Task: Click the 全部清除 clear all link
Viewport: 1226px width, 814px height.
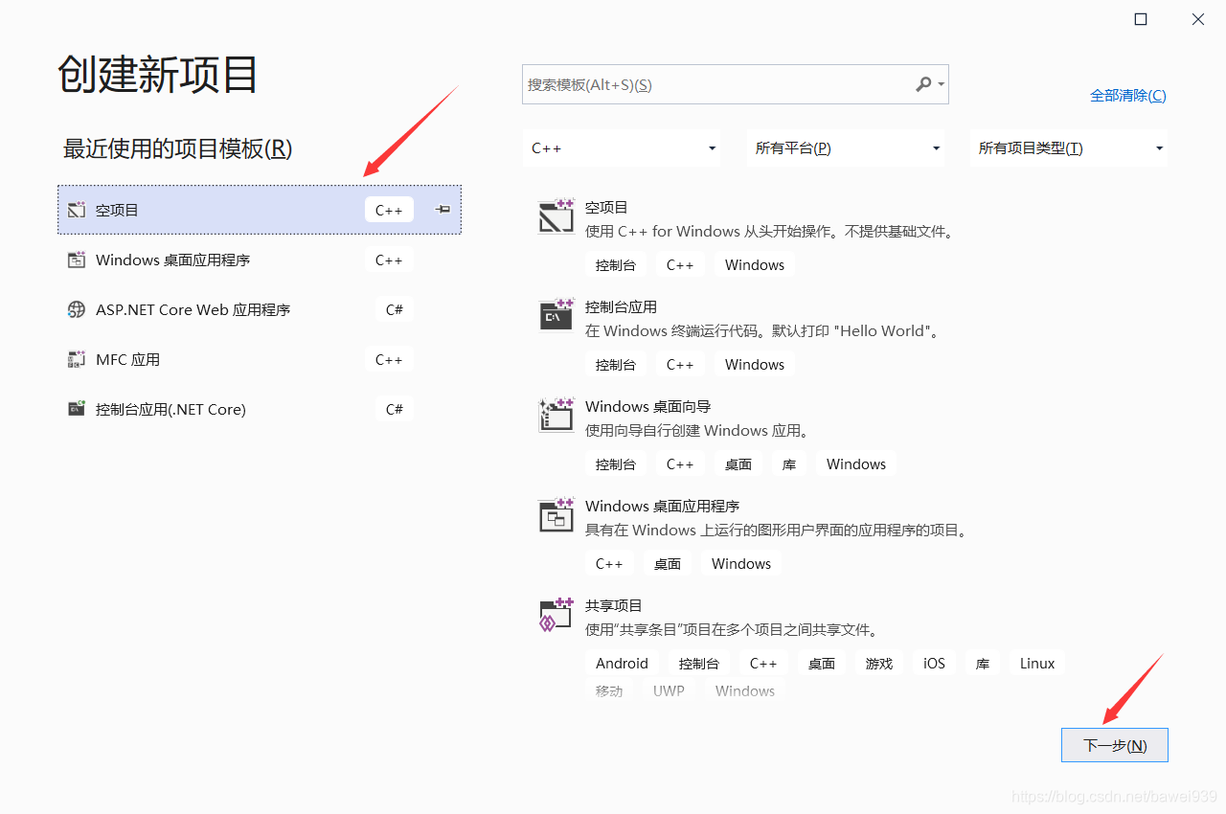Action: coord(1128,95)
